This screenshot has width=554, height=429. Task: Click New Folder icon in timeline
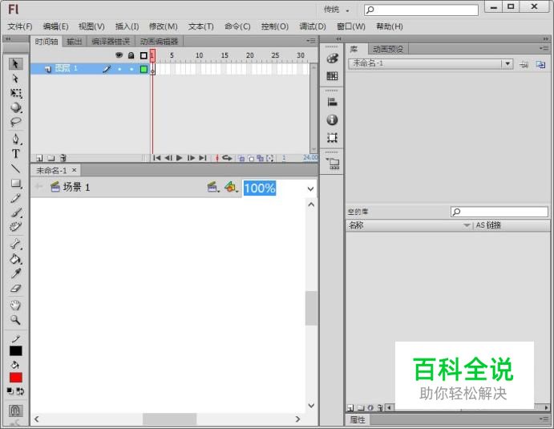pyautogui.click(x=51, y=158)
